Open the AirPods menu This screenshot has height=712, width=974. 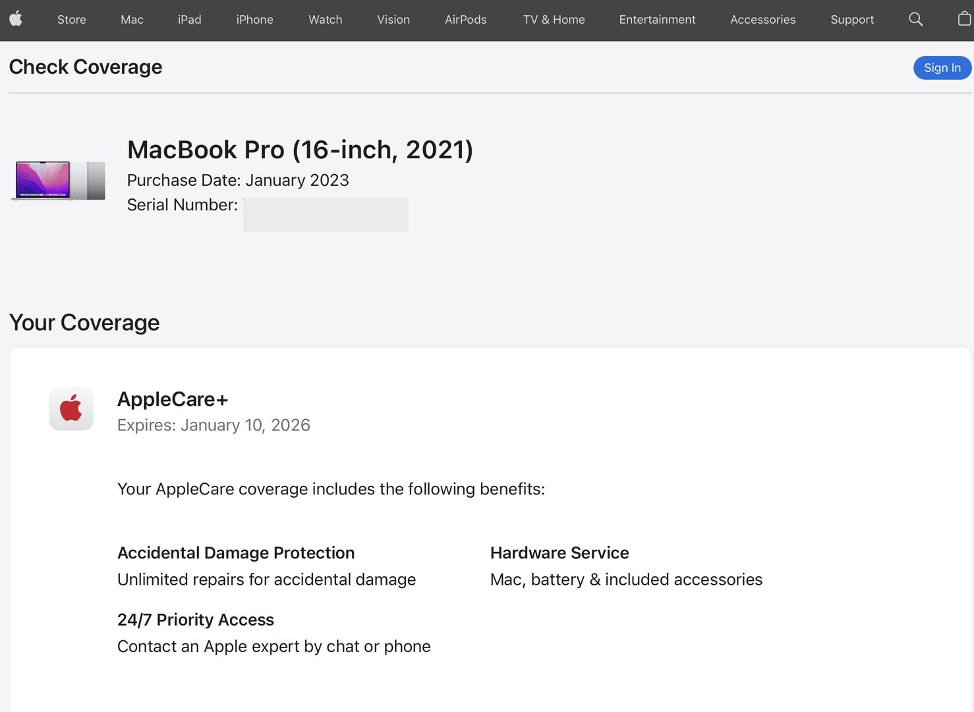pos(465,20)
